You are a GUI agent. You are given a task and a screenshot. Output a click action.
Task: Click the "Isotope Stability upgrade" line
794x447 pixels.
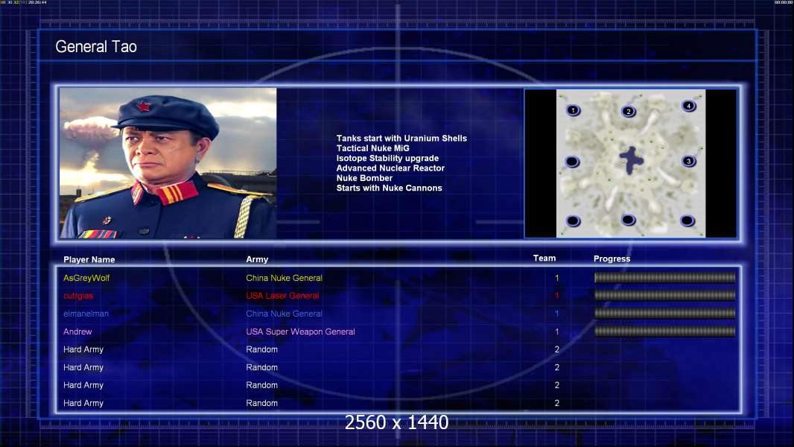[387, 158]
